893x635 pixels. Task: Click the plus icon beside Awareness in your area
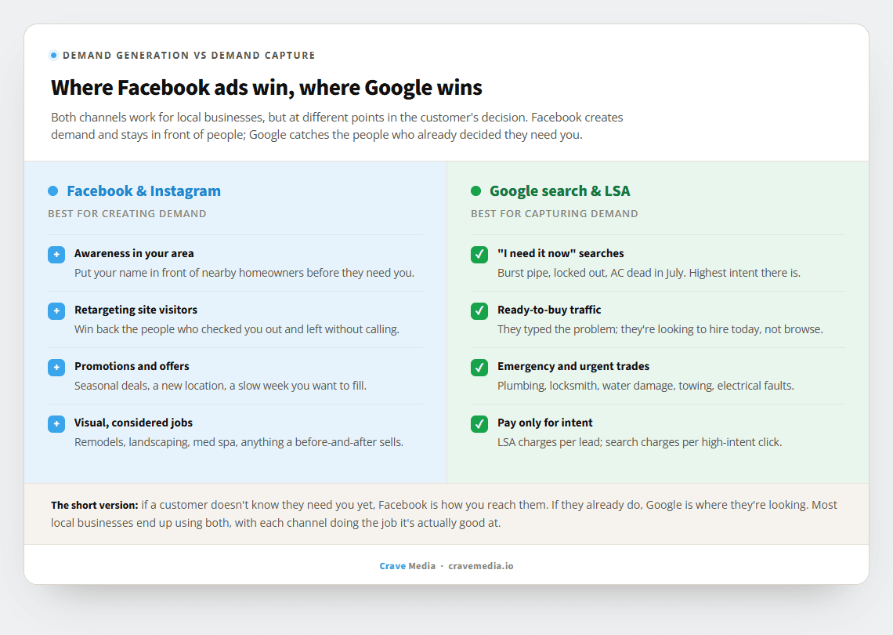56,255
